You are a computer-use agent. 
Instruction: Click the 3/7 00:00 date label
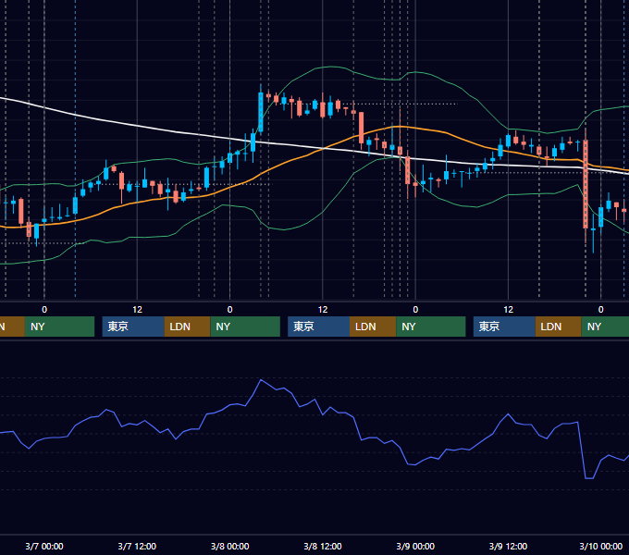pos(44,546)
